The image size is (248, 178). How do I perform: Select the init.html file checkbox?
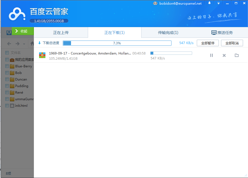(7, 105)
